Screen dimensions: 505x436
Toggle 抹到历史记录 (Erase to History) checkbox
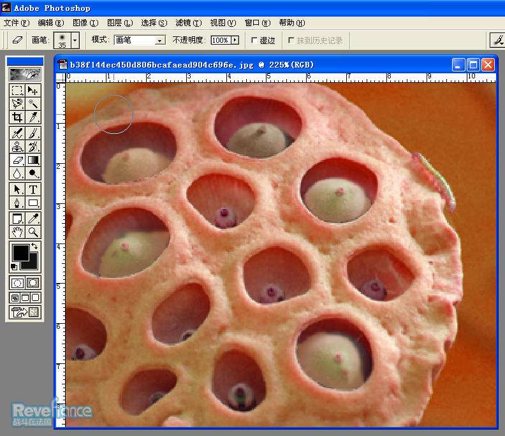291,40
